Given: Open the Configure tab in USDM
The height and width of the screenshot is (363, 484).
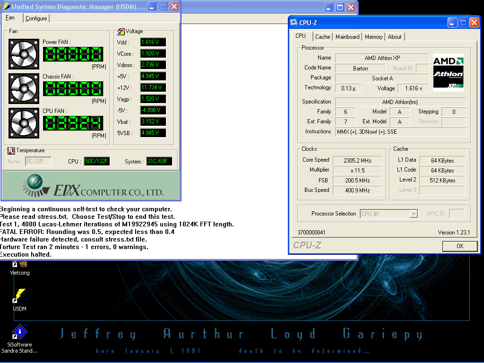Looking at the screenshot, I should (36, 18).
